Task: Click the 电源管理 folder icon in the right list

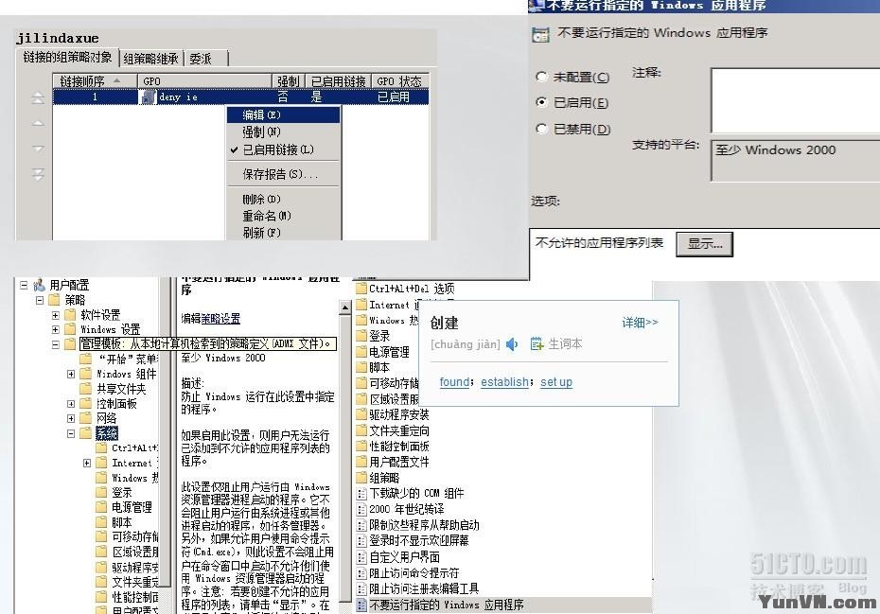Action: 361,352
